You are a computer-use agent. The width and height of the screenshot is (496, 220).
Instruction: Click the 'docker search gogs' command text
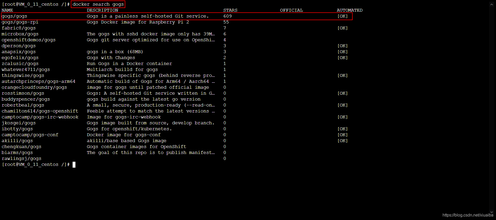pos(98,4)
